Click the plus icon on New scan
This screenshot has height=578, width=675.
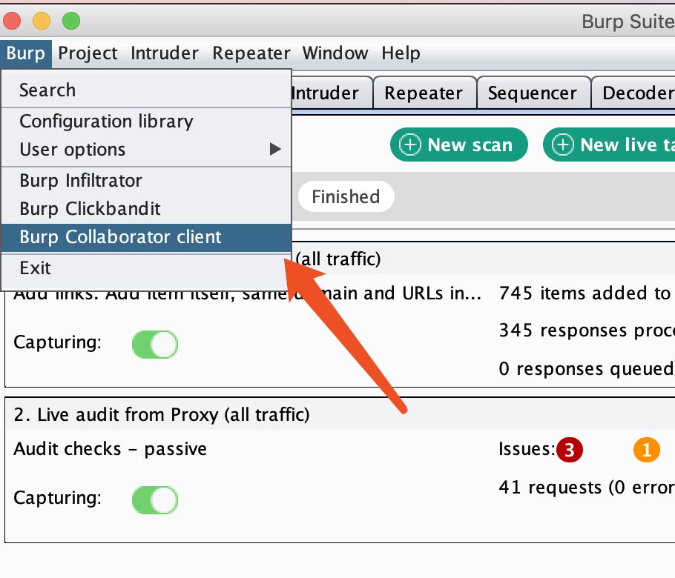click(410, 144)
